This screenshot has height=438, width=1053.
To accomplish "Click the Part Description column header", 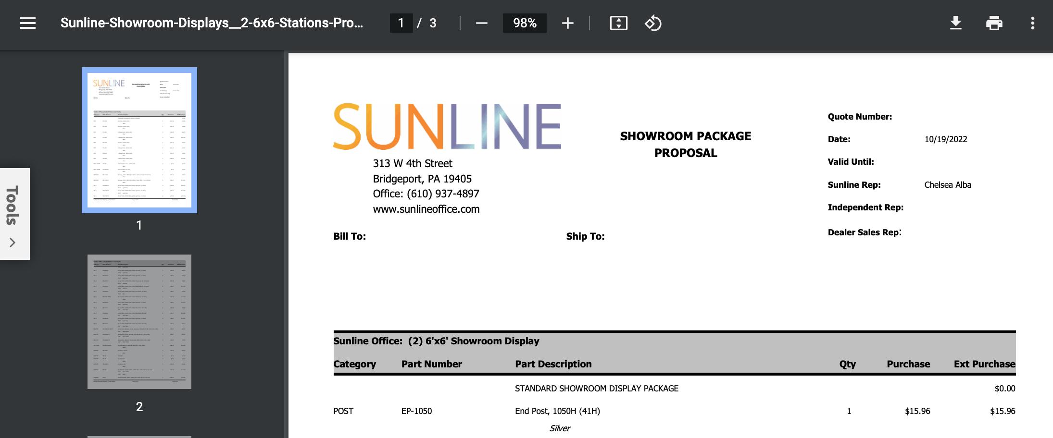I will coord(553,364).
